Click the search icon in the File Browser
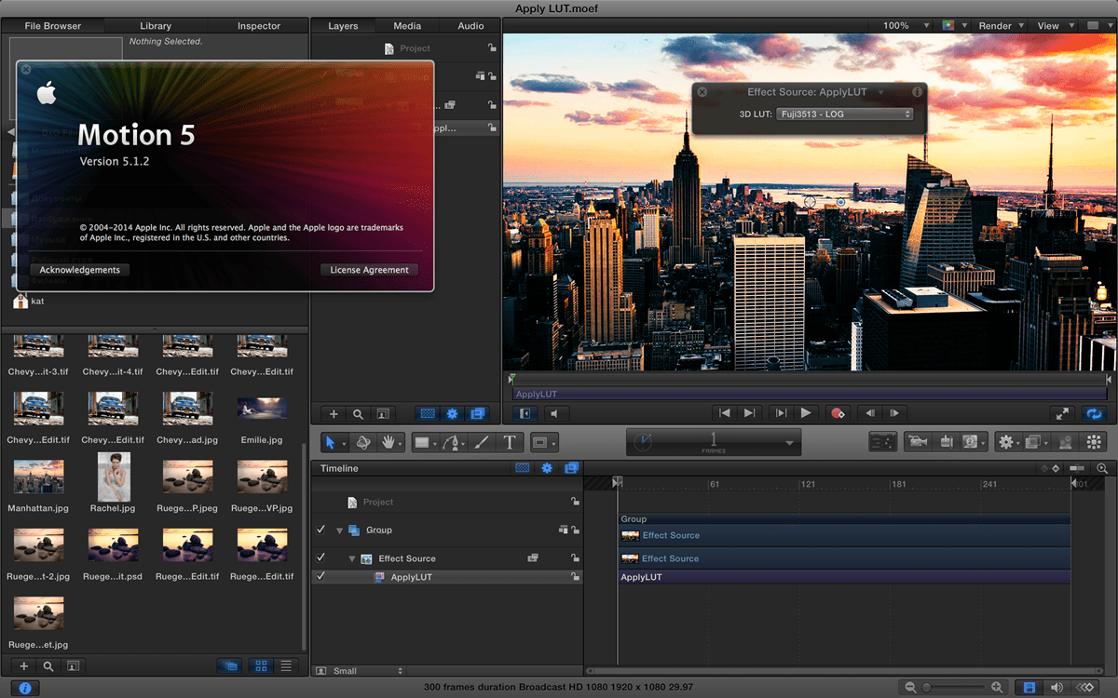1118x698 pixels. (48, 665)
